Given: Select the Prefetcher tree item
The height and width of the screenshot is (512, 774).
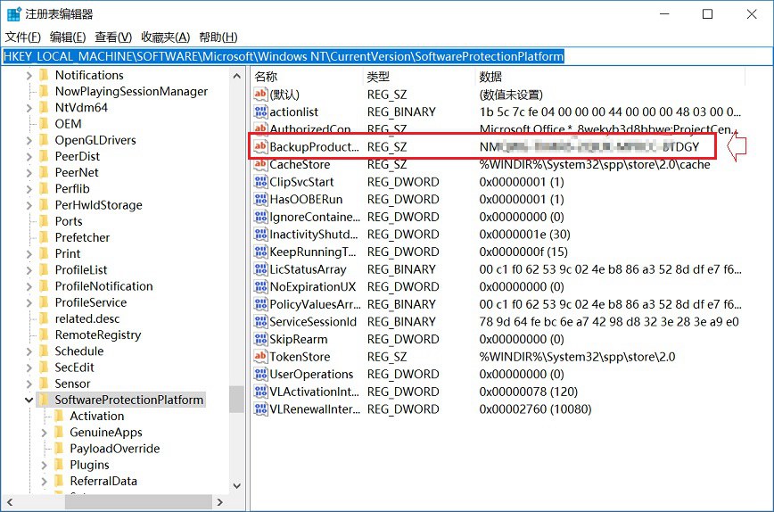Looking at the screenshot, I should tap(82, 237).
